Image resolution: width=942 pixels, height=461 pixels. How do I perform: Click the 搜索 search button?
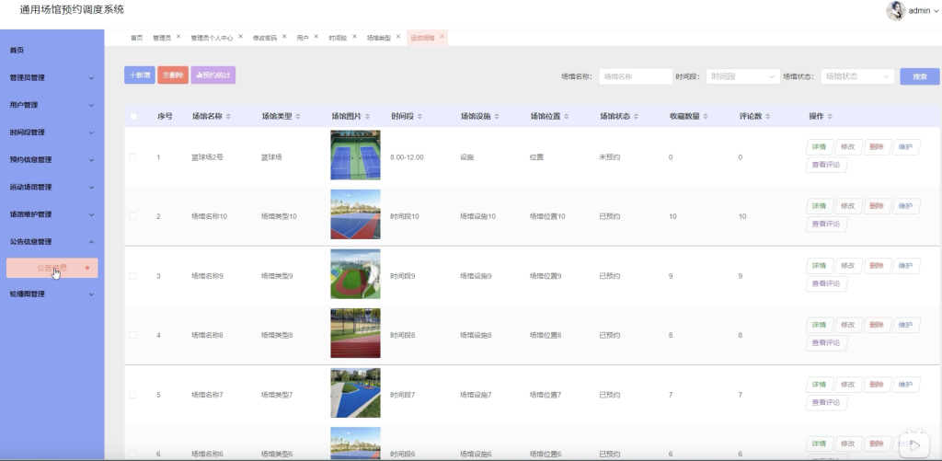[919, 76]
